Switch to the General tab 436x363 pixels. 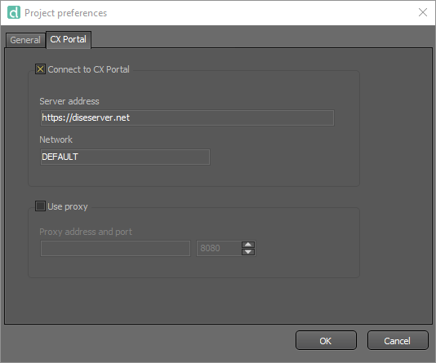(25, 40)
